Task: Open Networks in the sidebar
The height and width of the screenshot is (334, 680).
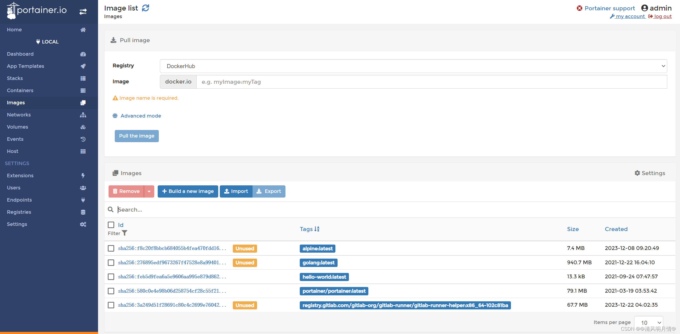Action: (x=49, y=115)
